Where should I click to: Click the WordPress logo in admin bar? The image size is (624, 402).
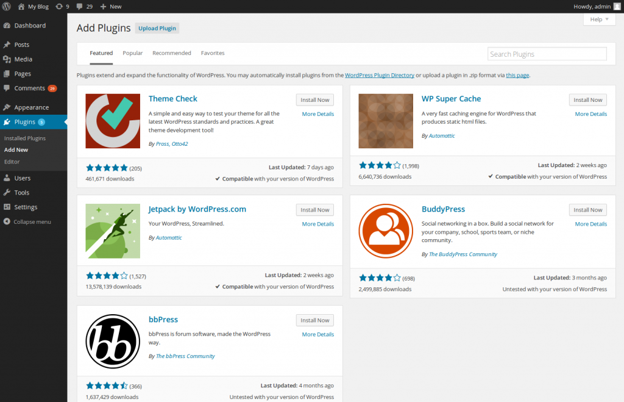6,6
